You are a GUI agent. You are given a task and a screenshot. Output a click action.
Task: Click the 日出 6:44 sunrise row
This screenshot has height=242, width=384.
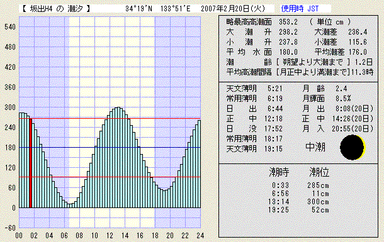pos(255,109)
